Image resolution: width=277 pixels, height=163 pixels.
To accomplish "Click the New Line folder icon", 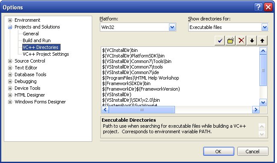I will point(230,41).
